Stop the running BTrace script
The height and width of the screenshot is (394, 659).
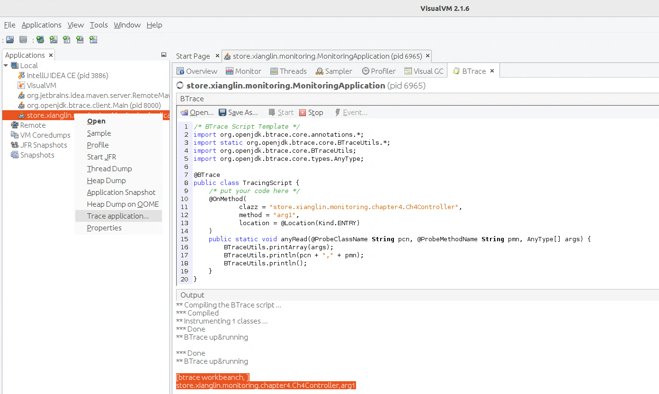[311, 113]
